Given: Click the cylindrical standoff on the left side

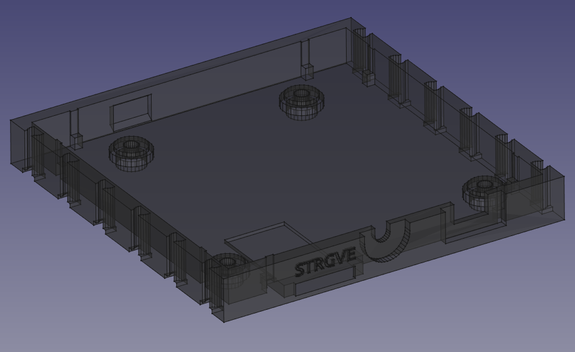Looking at the screenshot, I should (x=131, y=152).
